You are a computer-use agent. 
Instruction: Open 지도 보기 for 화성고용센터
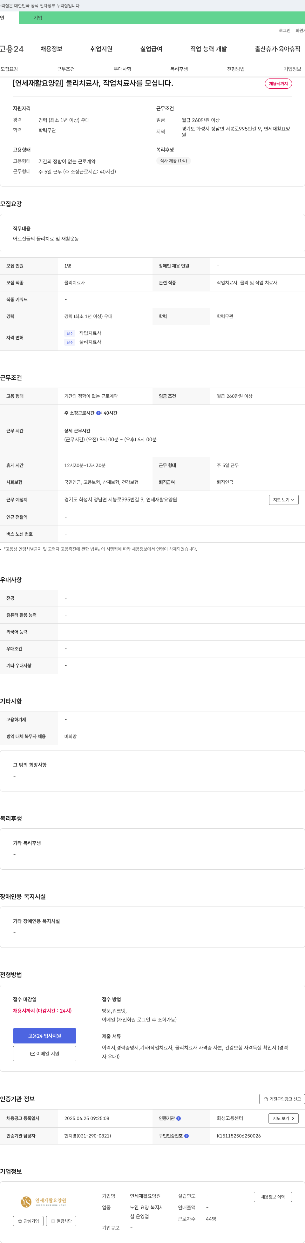coord(284,1118)
